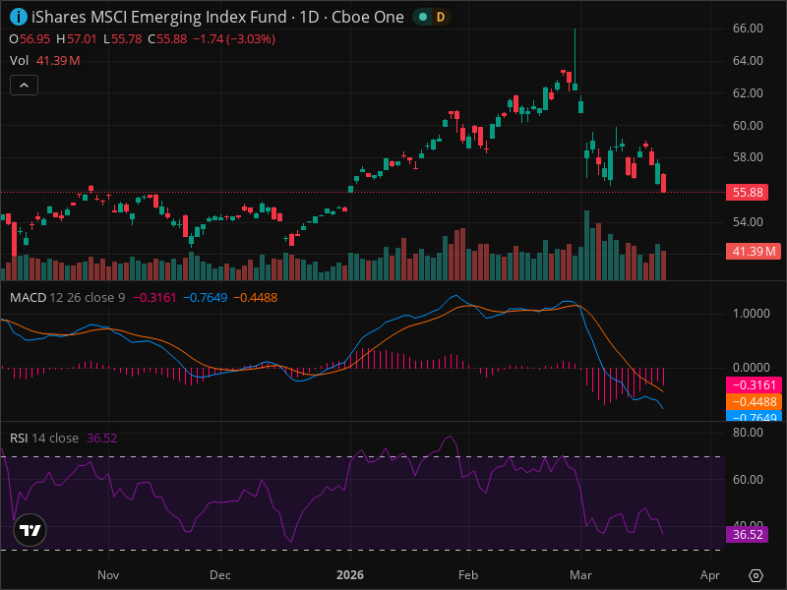This screenshot has width=787, height=590.
Task: Click the 41.39 M volume axis label
Action: (754, 252)
